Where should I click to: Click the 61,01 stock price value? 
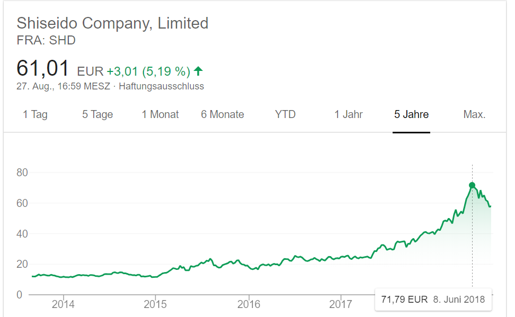click(43, 69)
